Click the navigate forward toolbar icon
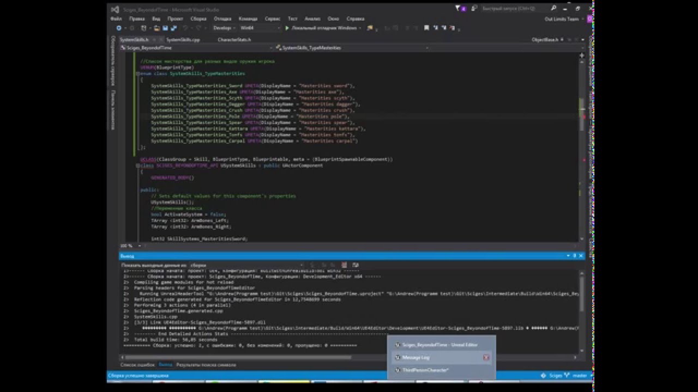Viewport: 698px width, 392px height. [131, 28]
